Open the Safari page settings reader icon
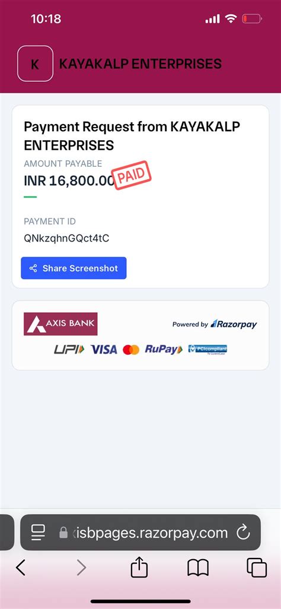This screenshot has height=609, width=281. click(39, 532)
